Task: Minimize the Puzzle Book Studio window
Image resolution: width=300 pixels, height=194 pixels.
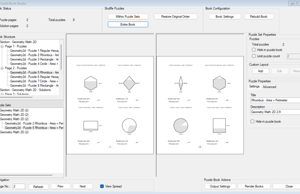Action: coord(292,3)
